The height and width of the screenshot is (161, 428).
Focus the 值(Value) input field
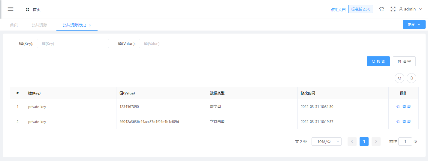tap(175, 43)
